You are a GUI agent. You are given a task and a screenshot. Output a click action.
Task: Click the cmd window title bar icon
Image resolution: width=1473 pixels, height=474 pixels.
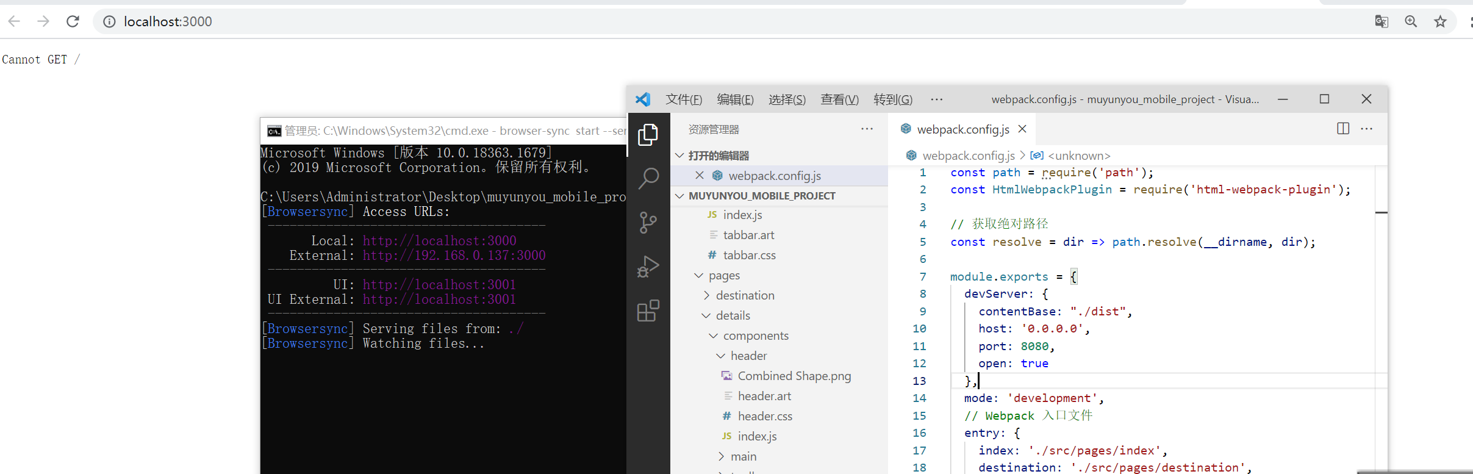point(274,131)
